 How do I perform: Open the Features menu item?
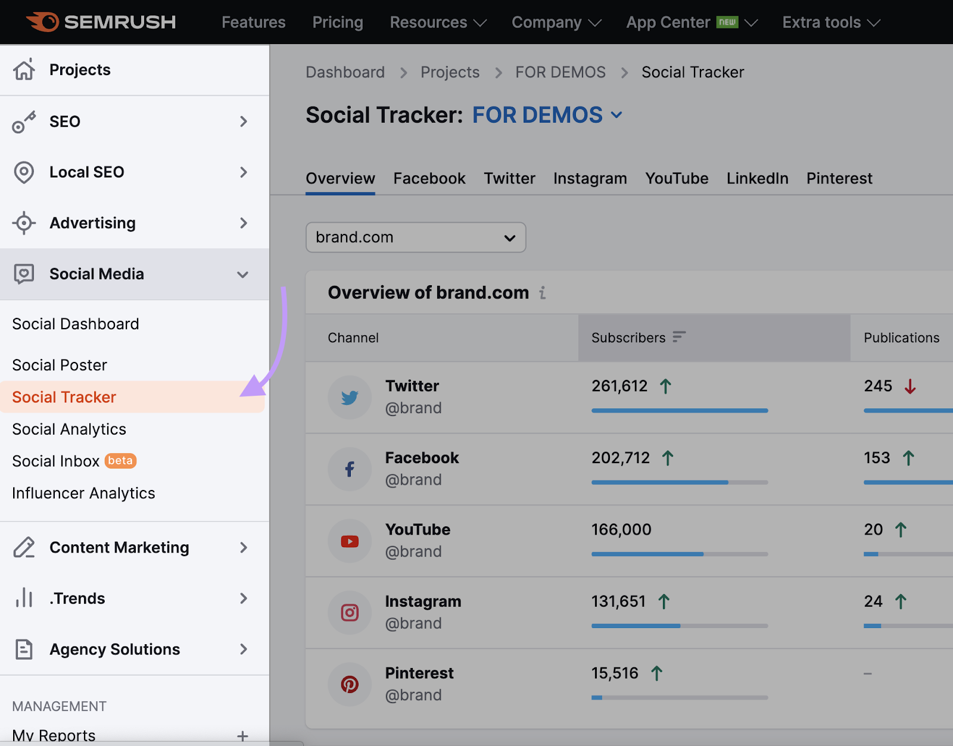point(254,23)
